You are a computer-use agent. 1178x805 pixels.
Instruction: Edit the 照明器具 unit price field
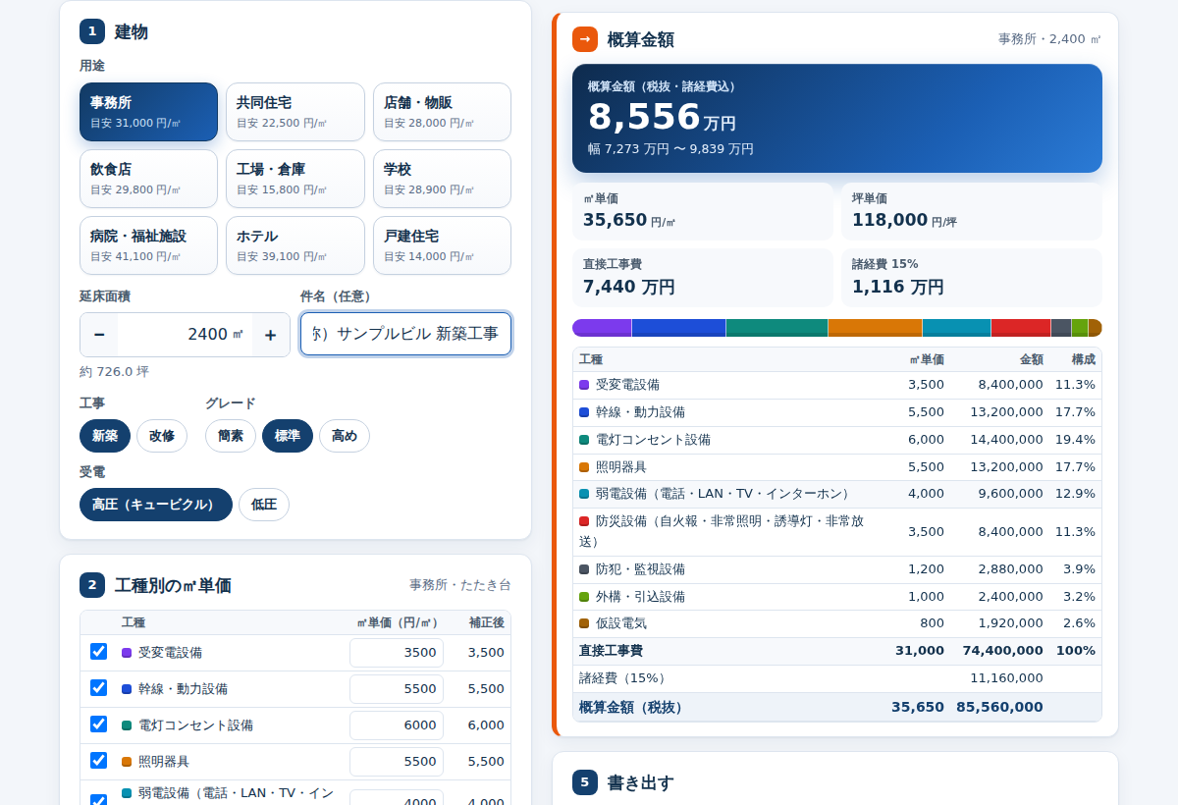[397, 762]
